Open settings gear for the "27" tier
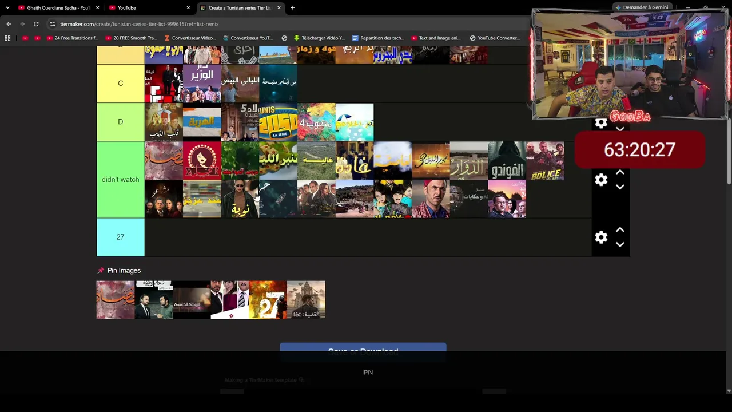732x412 pixels. coord(600,237)
